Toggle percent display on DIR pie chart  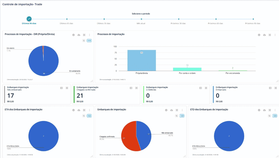[x=84, y=40]
